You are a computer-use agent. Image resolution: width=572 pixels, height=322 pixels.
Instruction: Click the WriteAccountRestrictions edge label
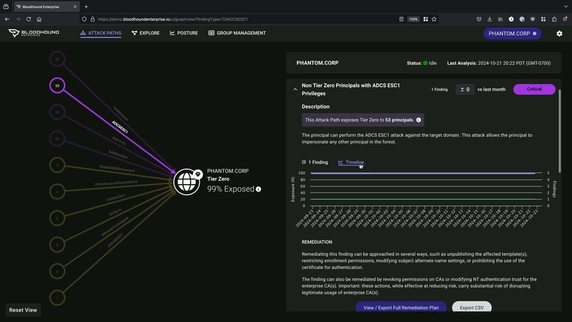coord(116,183)
